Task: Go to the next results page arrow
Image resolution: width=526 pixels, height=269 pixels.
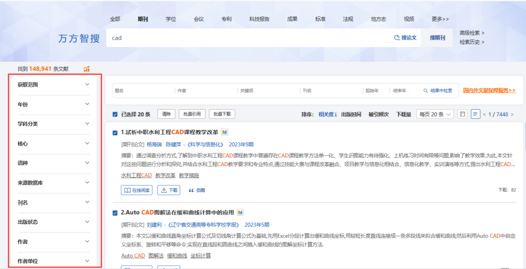Action: [x=511, y=115]
